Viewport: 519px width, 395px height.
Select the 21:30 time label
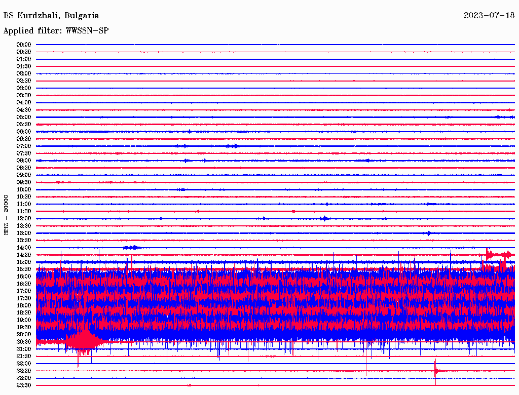[24, 357]
